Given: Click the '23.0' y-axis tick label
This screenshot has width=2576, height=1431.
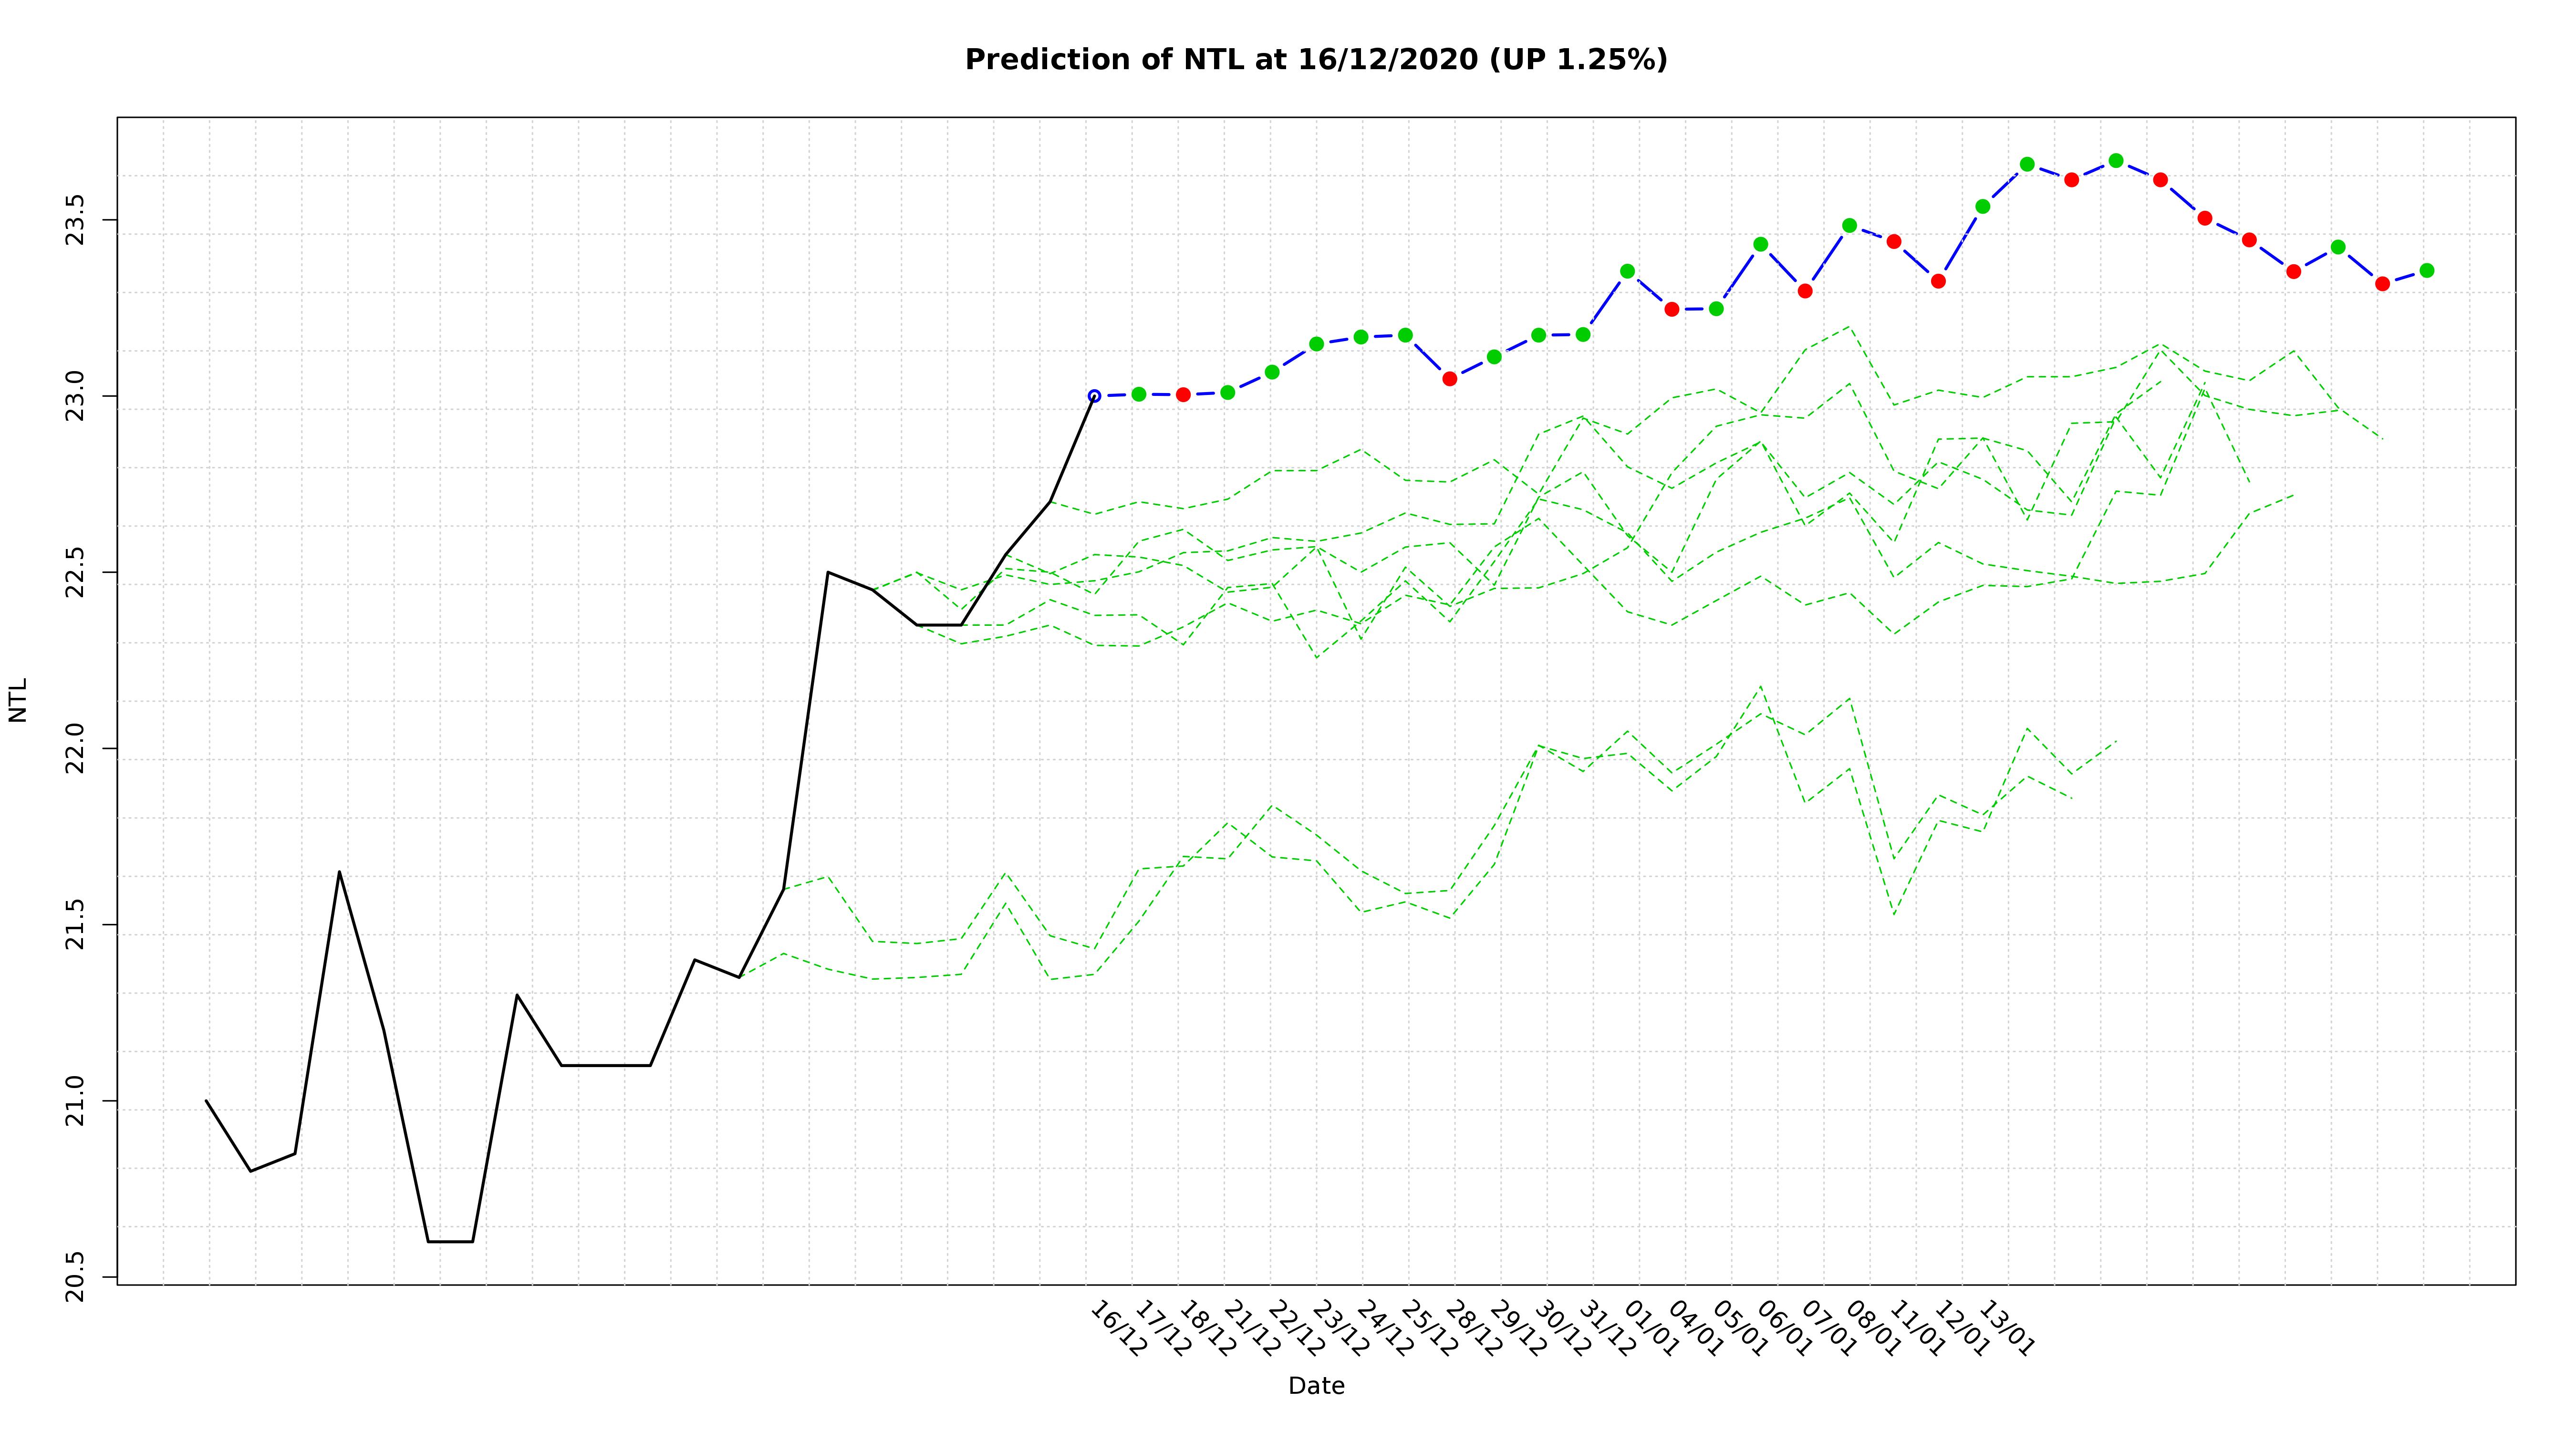Looking at the screenshot, I should pyautogui.click(x=76, y=396).
